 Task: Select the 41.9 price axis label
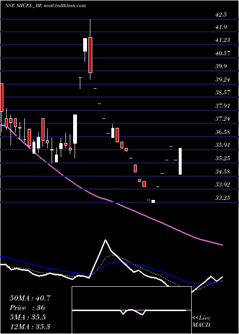click(221, 27)
